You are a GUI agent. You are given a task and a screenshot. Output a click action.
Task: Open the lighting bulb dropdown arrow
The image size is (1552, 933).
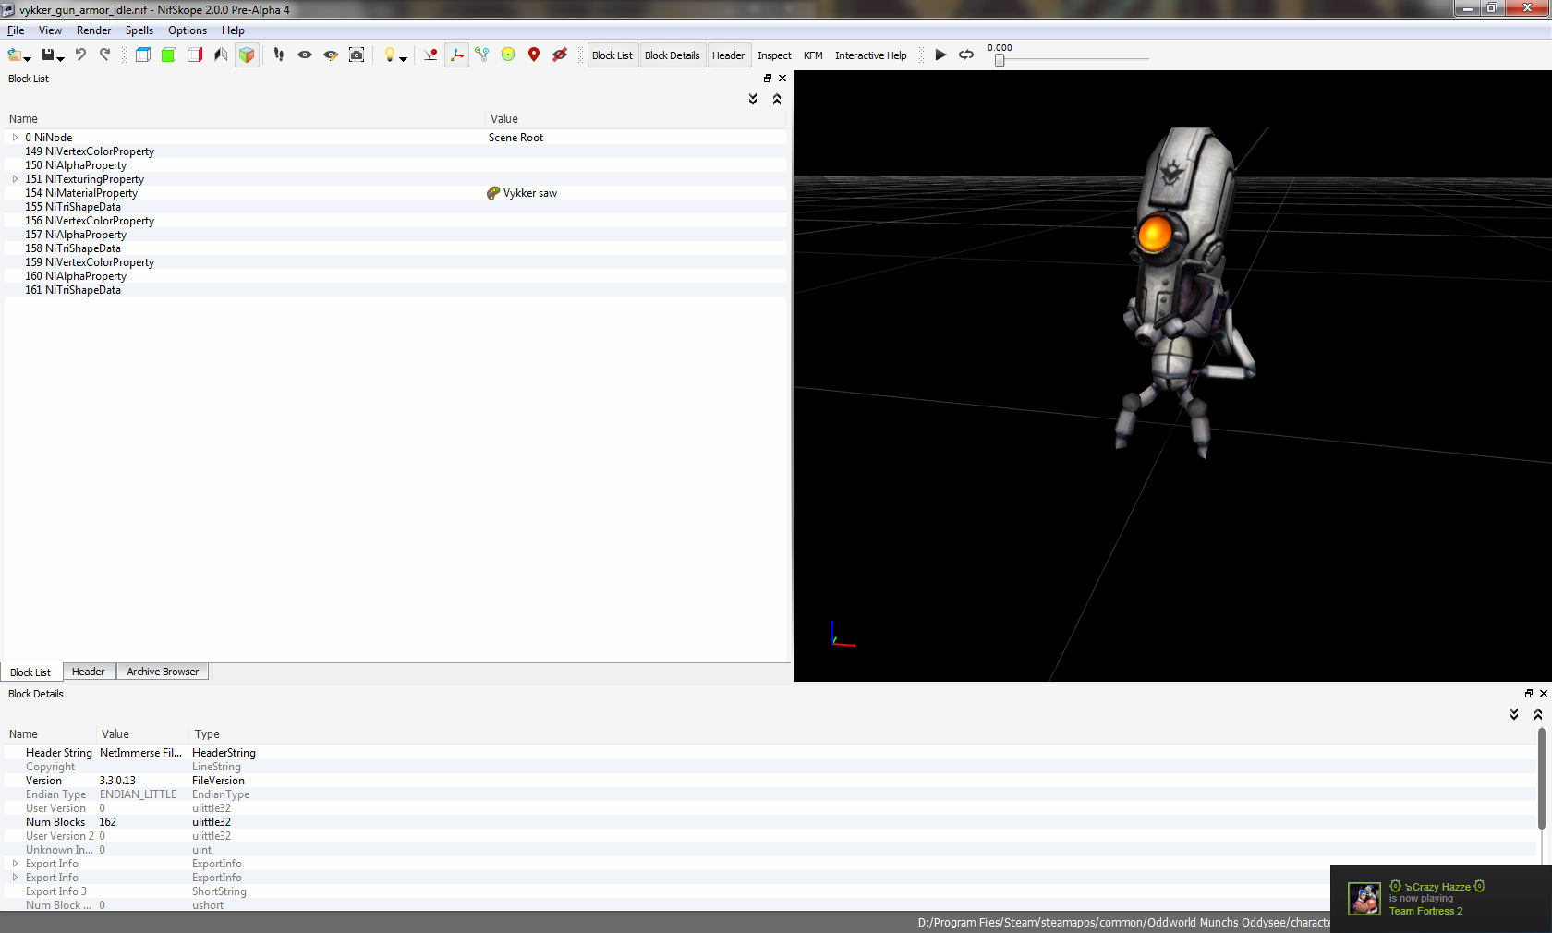tap(404, 59)
